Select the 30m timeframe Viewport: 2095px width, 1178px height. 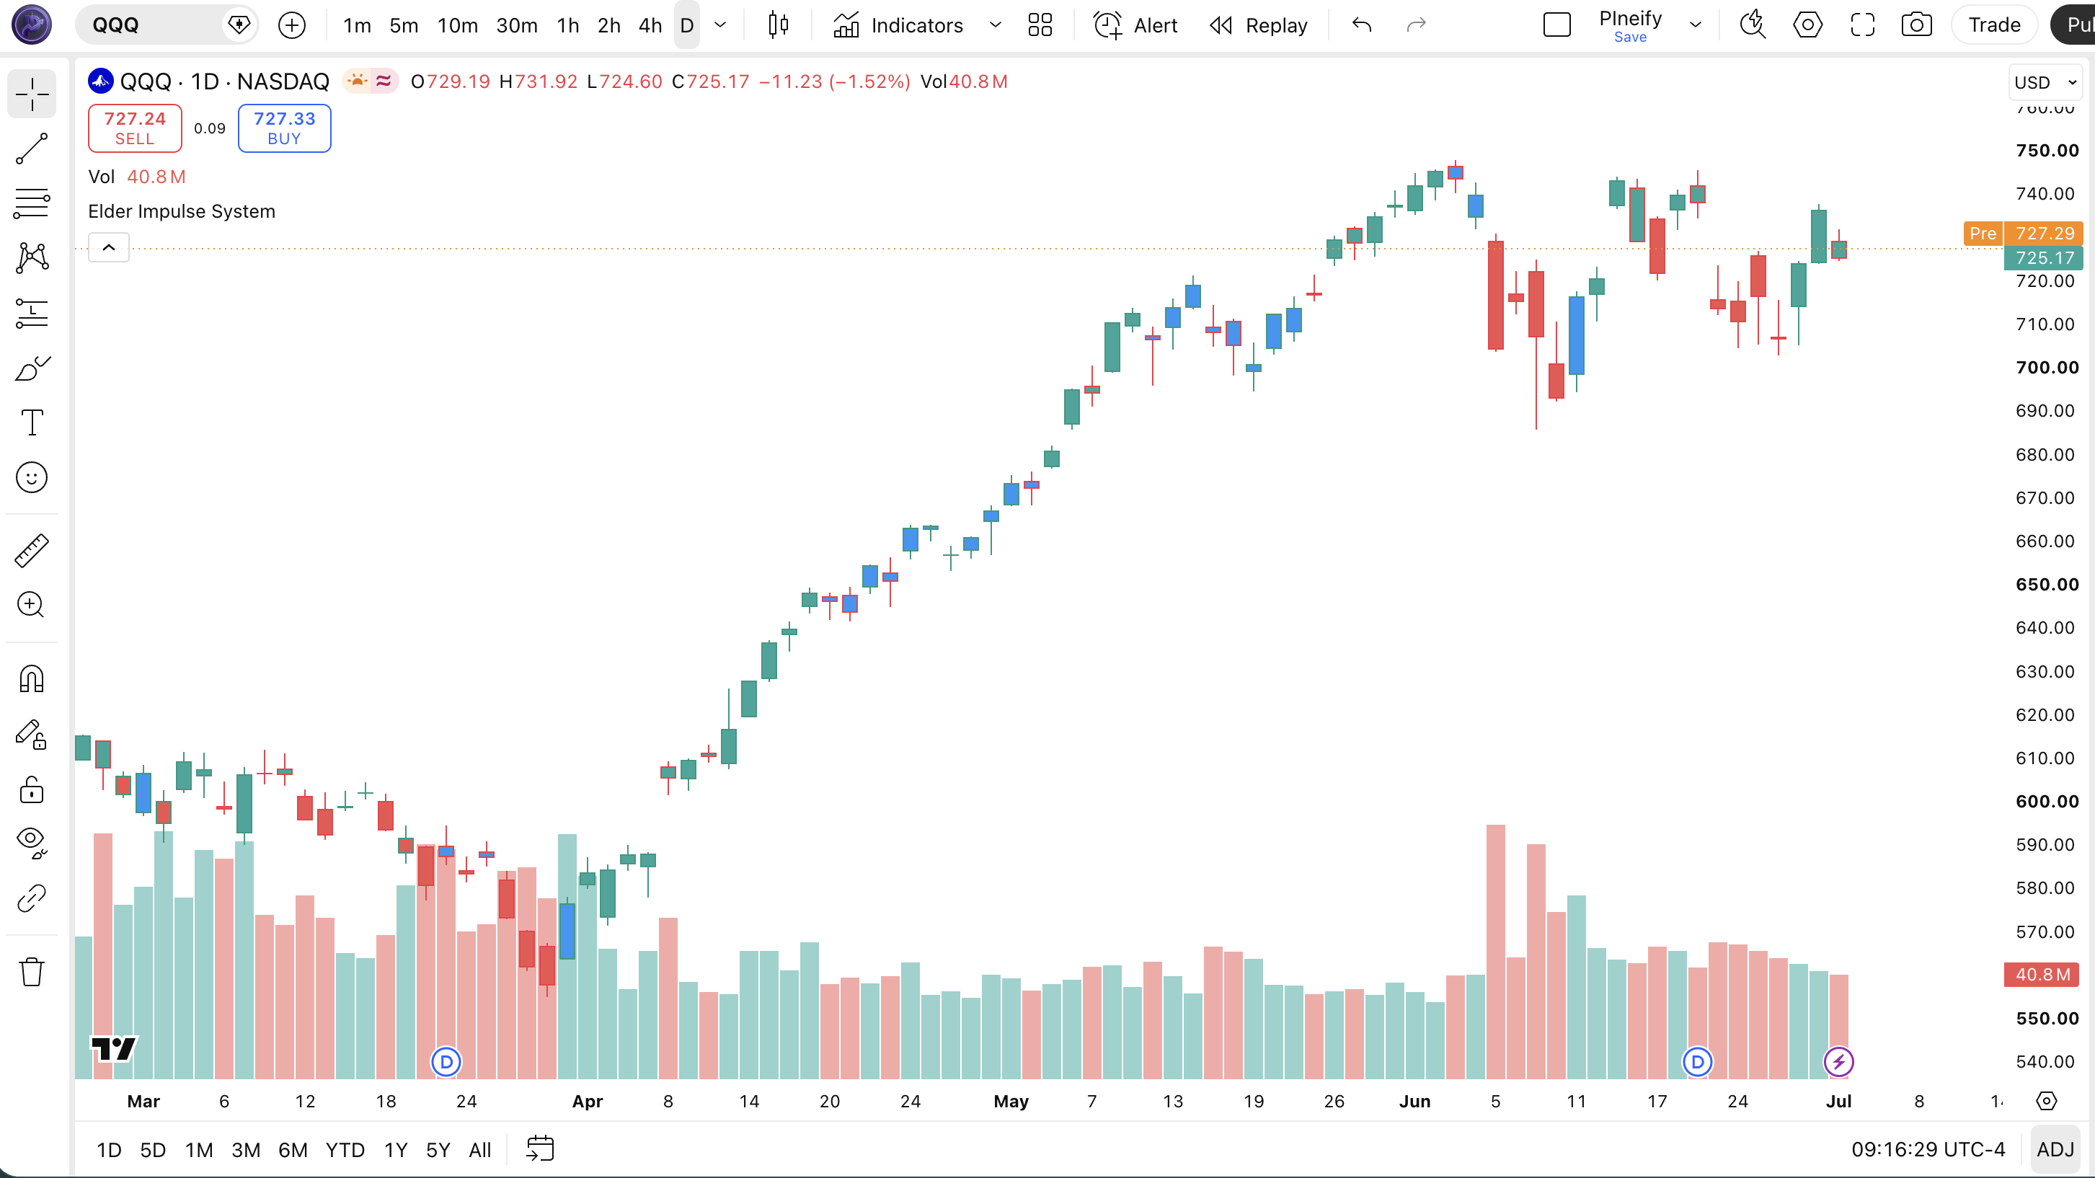pyautogui.click(x=517, y=25)
